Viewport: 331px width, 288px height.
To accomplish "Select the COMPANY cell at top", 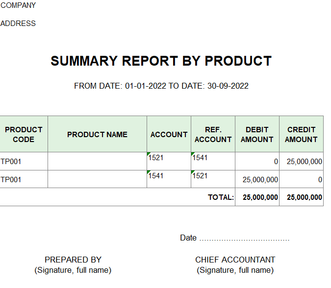I will tap(18, 5).
